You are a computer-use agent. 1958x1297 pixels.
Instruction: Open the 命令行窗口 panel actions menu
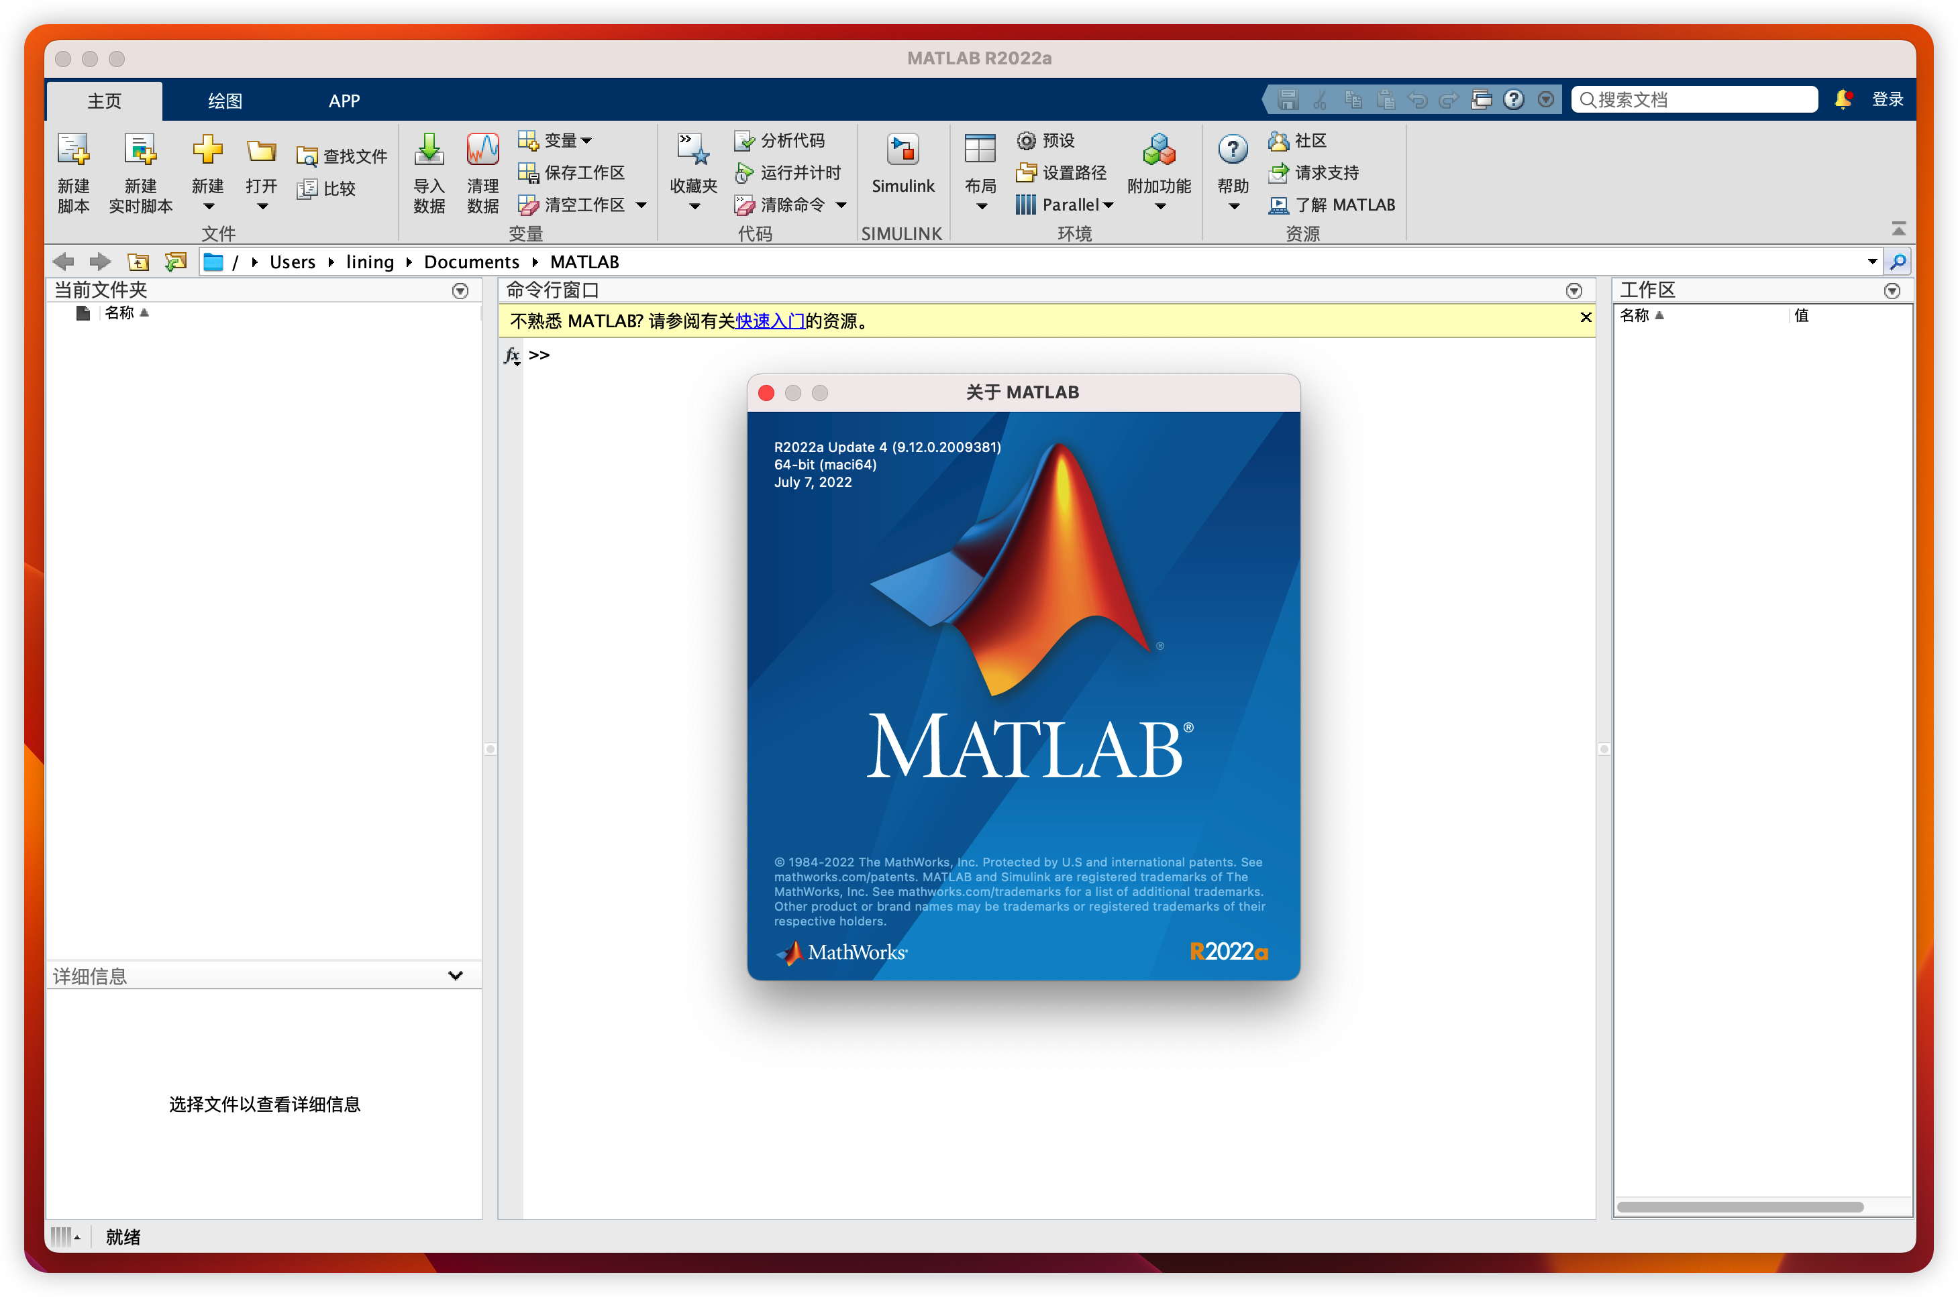(1574, 291)
